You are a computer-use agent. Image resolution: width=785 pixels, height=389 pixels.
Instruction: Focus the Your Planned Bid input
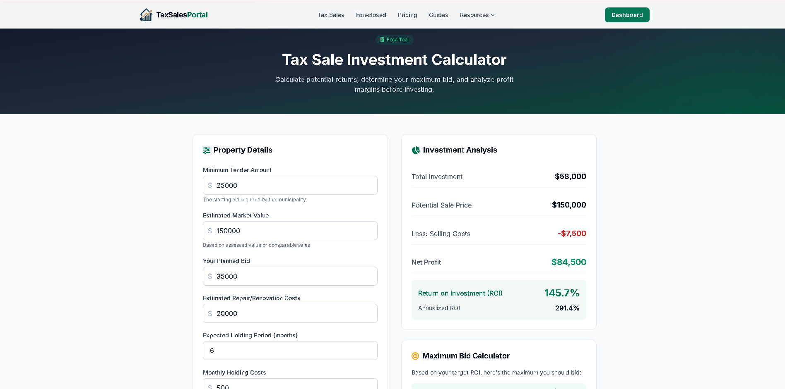tap(290, 276)
